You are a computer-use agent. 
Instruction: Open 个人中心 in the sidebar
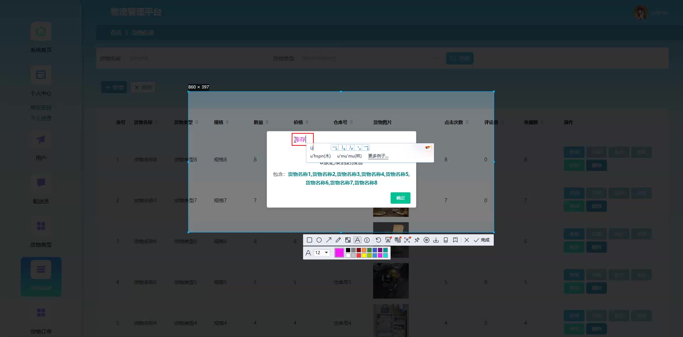(x=41, y=81)
